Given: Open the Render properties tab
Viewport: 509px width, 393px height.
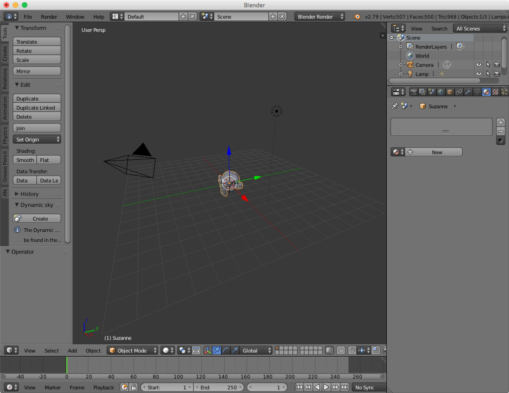Looking at the screenshot, I should [x=413, y=92].
